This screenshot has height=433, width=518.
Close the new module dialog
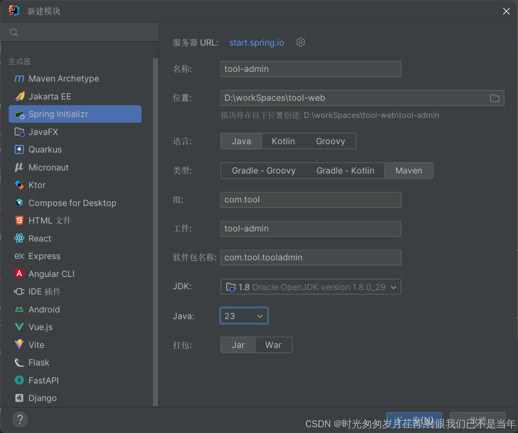click(506, 11)
